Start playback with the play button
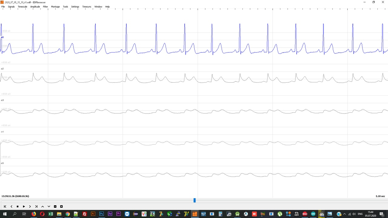 tap(24, 206)
